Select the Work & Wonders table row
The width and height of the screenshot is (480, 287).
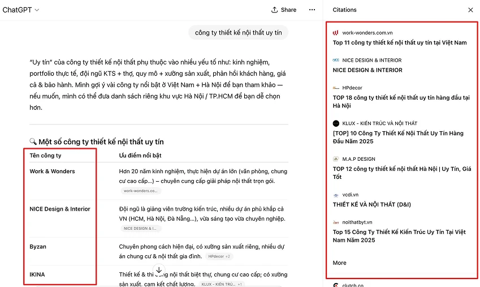[52, 172]
